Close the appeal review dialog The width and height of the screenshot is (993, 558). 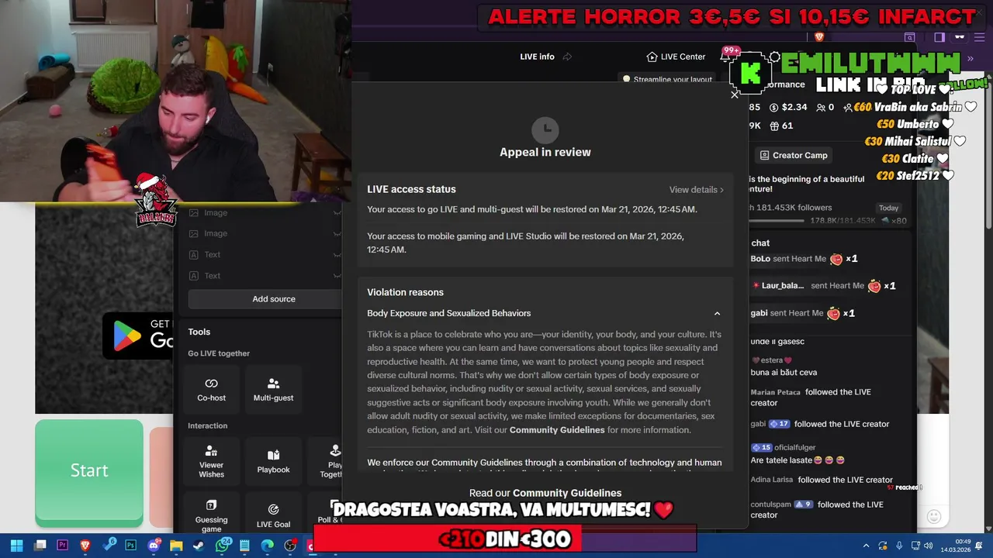pyautogui.click(x=735, y=95)
